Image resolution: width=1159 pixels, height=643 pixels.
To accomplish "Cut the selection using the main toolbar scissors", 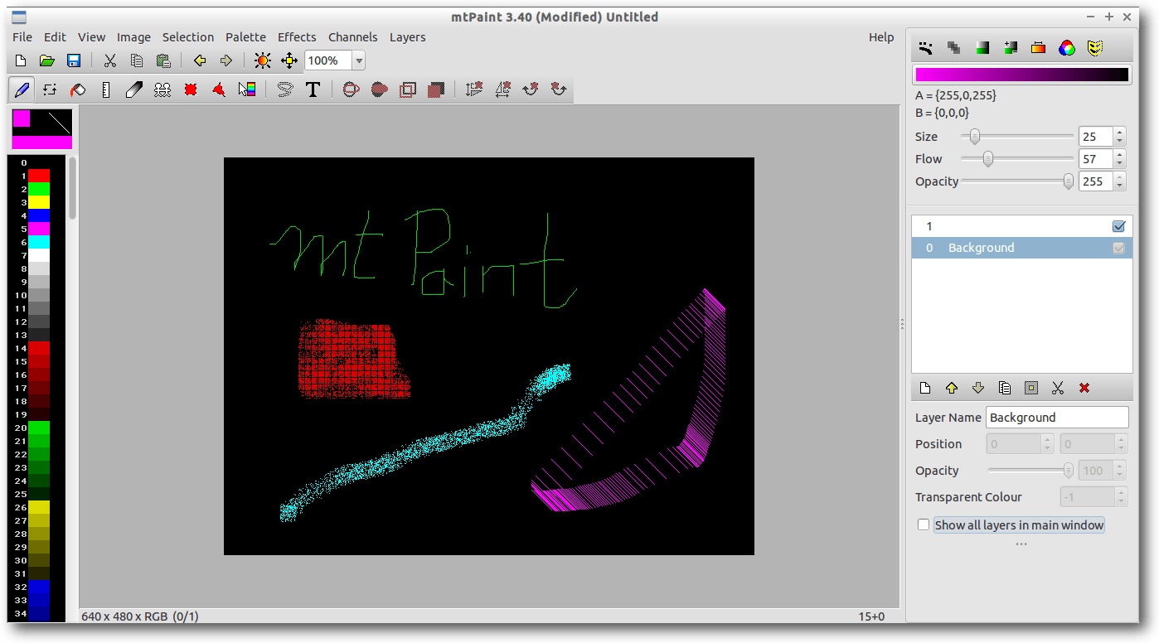I will 109,60.
